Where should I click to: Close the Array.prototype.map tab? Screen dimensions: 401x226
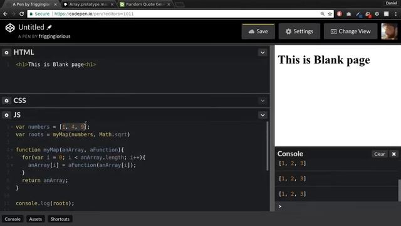pos(112,4)
